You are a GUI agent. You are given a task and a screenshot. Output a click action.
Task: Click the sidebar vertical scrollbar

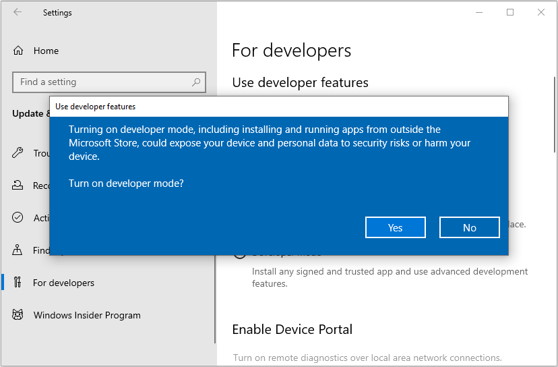pyautogui.click(x=215, y=300)
